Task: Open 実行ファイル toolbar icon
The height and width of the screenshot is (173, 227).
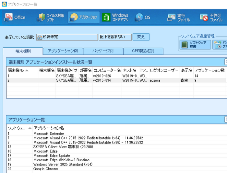Action: coord(178,17)
